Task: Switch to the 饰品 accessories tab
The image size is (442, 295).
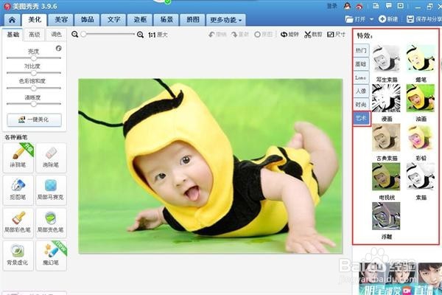Action: [x=88, y=20]
